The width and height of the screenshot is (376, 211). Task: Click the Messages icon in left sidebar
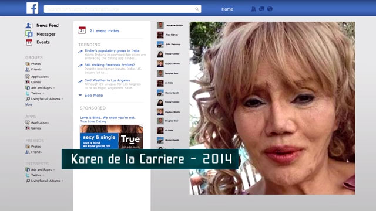[29, 34]
